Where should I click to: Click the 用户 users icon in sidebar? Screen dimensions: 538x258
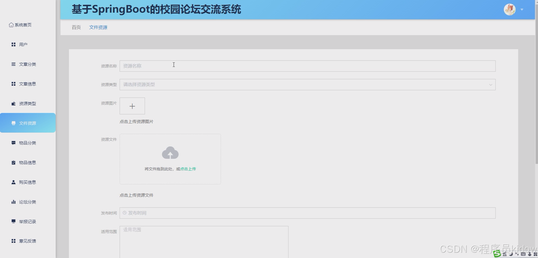tap(13, 44)
